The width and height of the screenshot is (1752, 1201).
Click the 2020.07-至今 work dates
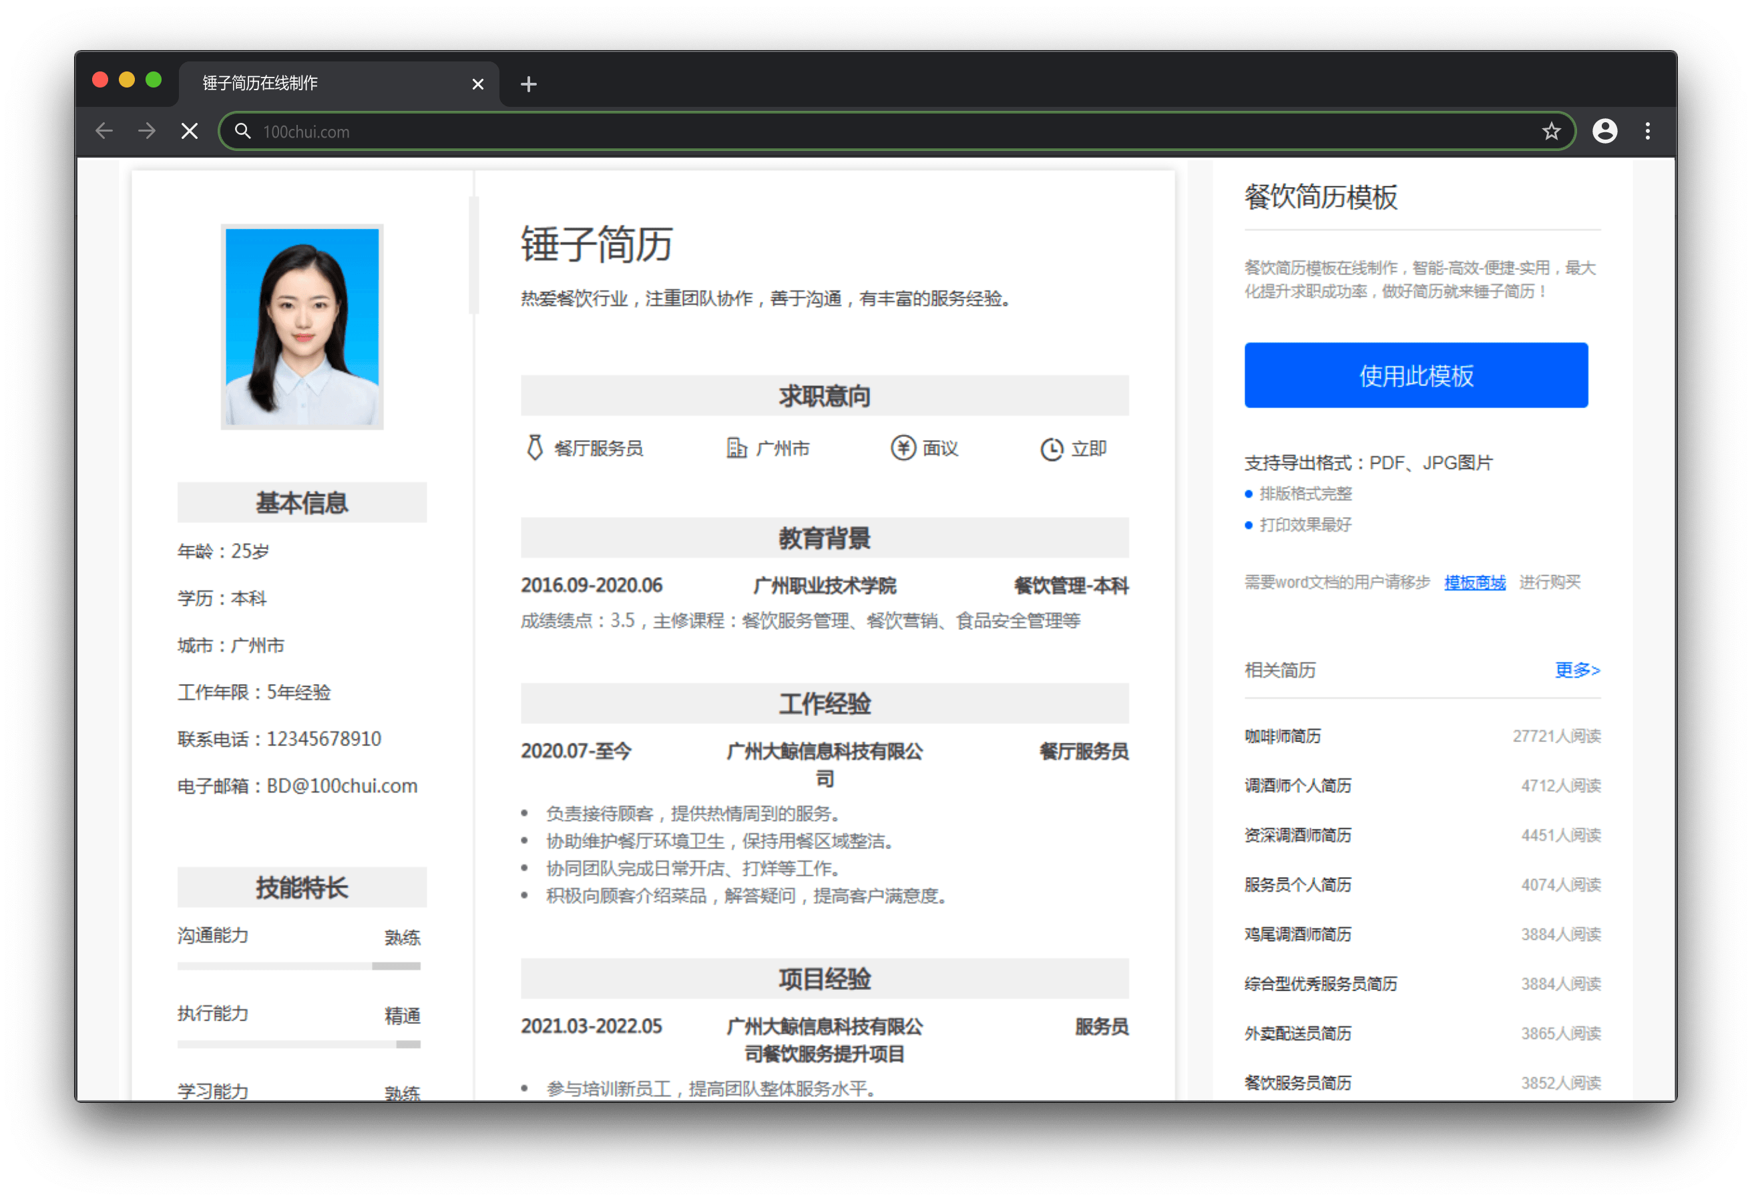(576, 751)
